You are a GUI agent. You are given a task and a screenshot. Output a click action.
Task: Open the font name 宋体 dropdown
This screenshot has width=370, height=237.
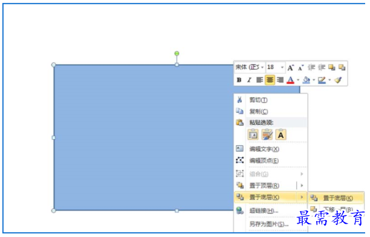click(x=262, y=67)
